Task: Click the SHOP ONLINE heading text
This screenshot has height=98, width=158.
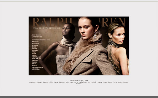Action: click(36, 35)
